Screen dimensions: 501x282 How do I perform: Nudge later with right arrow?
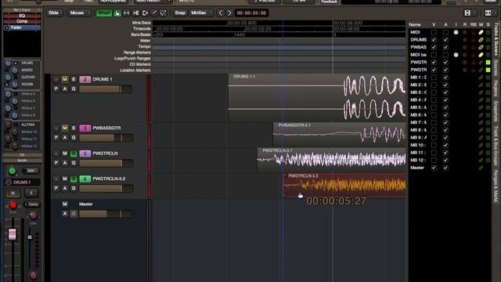[229, 13]
